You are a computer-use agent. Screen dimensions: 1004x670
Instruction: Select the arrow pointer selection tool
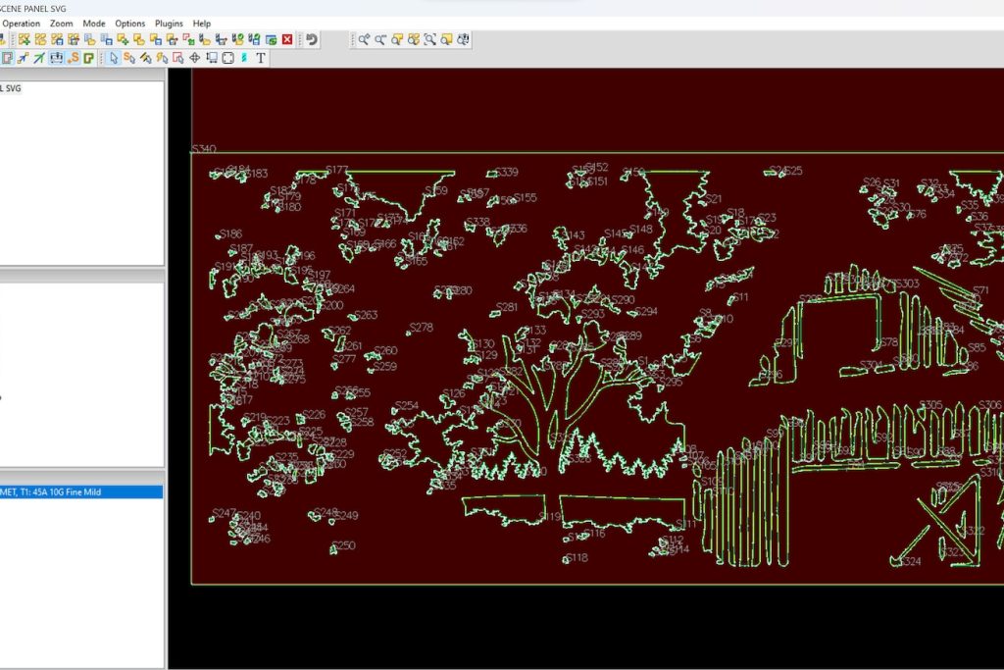(x=114, y=58)
